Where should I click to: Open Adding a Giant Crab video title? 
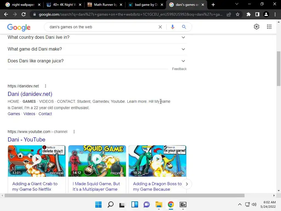point(35,187)
